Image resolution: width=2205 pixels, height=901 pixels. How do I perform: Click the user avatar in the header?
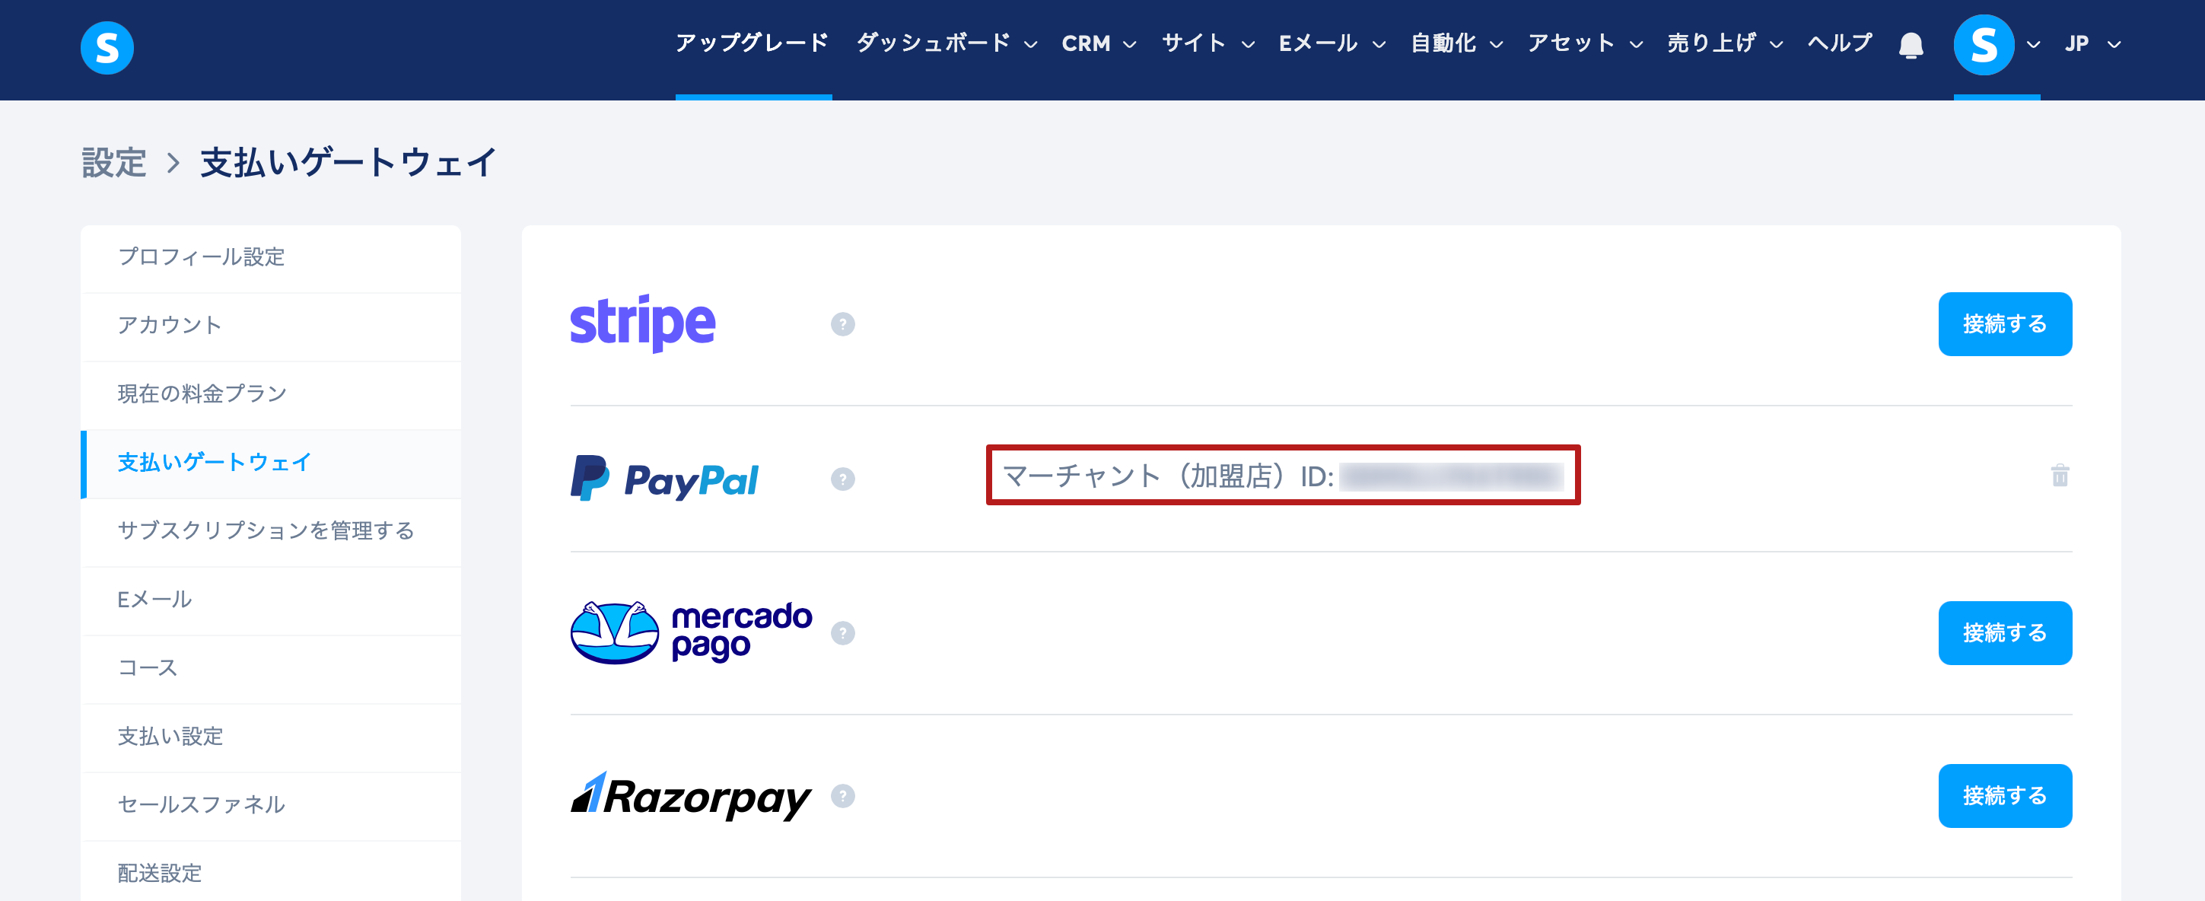(x=1984, y=45)
